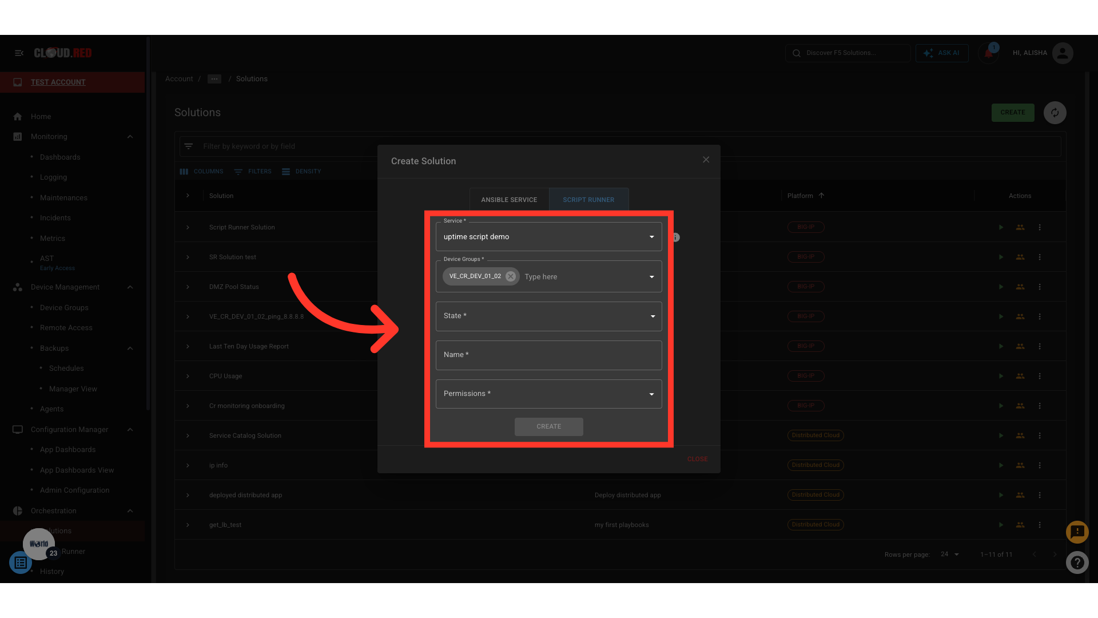Viewport: 1098px width, 618px height.
Task: Open the Permissions dropdown
Action: [x=548, y=394]
